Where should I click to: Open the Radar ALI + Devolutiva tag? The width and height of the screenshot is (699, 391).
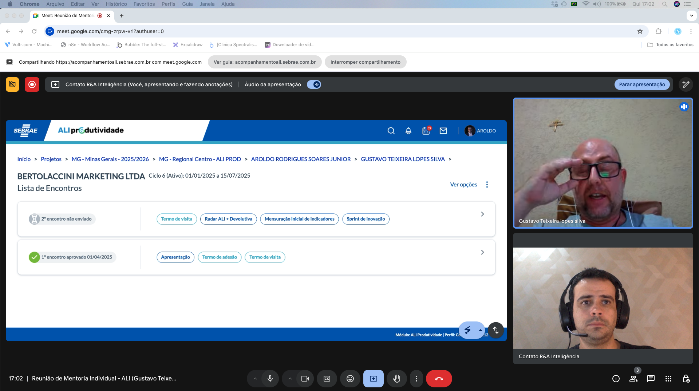tap(228, 219)
